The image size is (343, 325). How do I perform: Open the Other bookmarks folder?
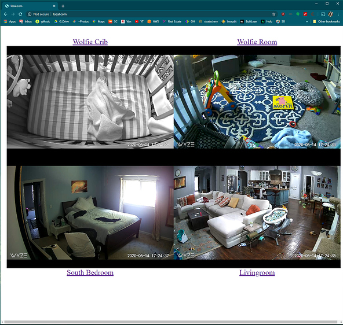coord(326,21)
